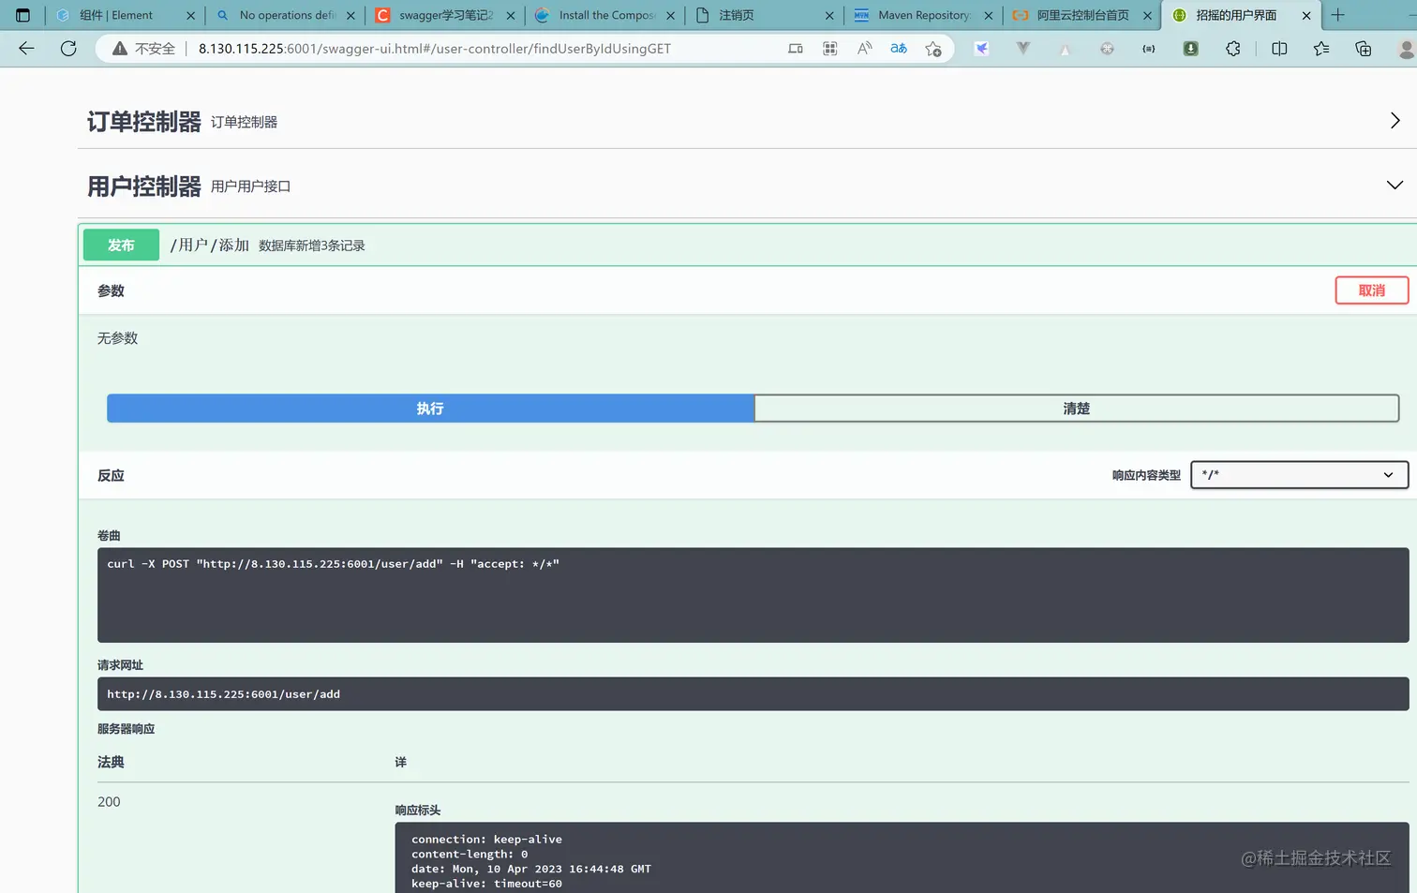The height and width of the screenshot is (893, 1417).
Task: Activate the read aloud icon
Action: (864, 49)
